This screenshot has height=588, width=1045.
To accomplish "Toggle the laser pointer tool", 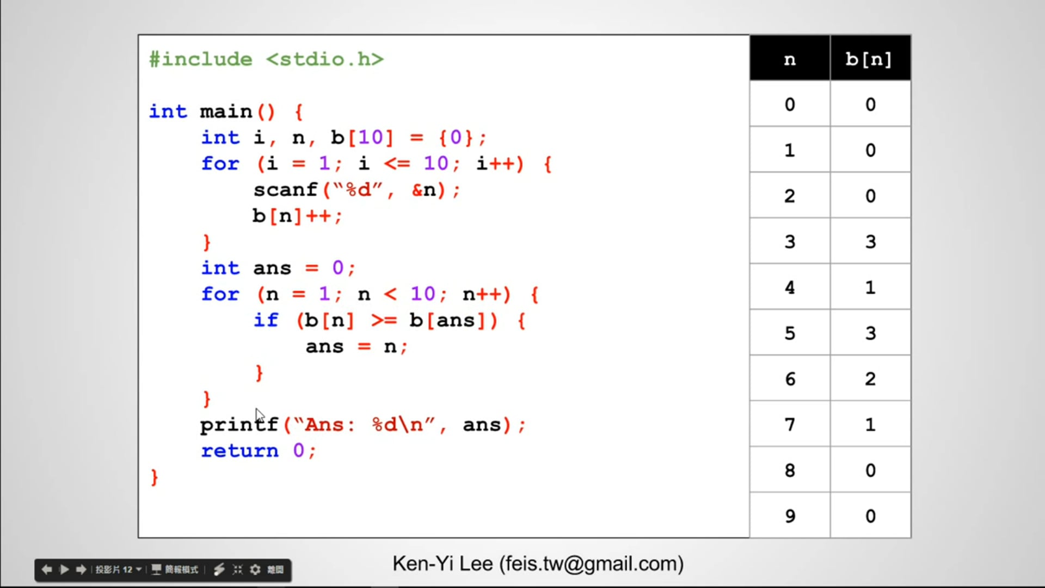I will [219, 569].
